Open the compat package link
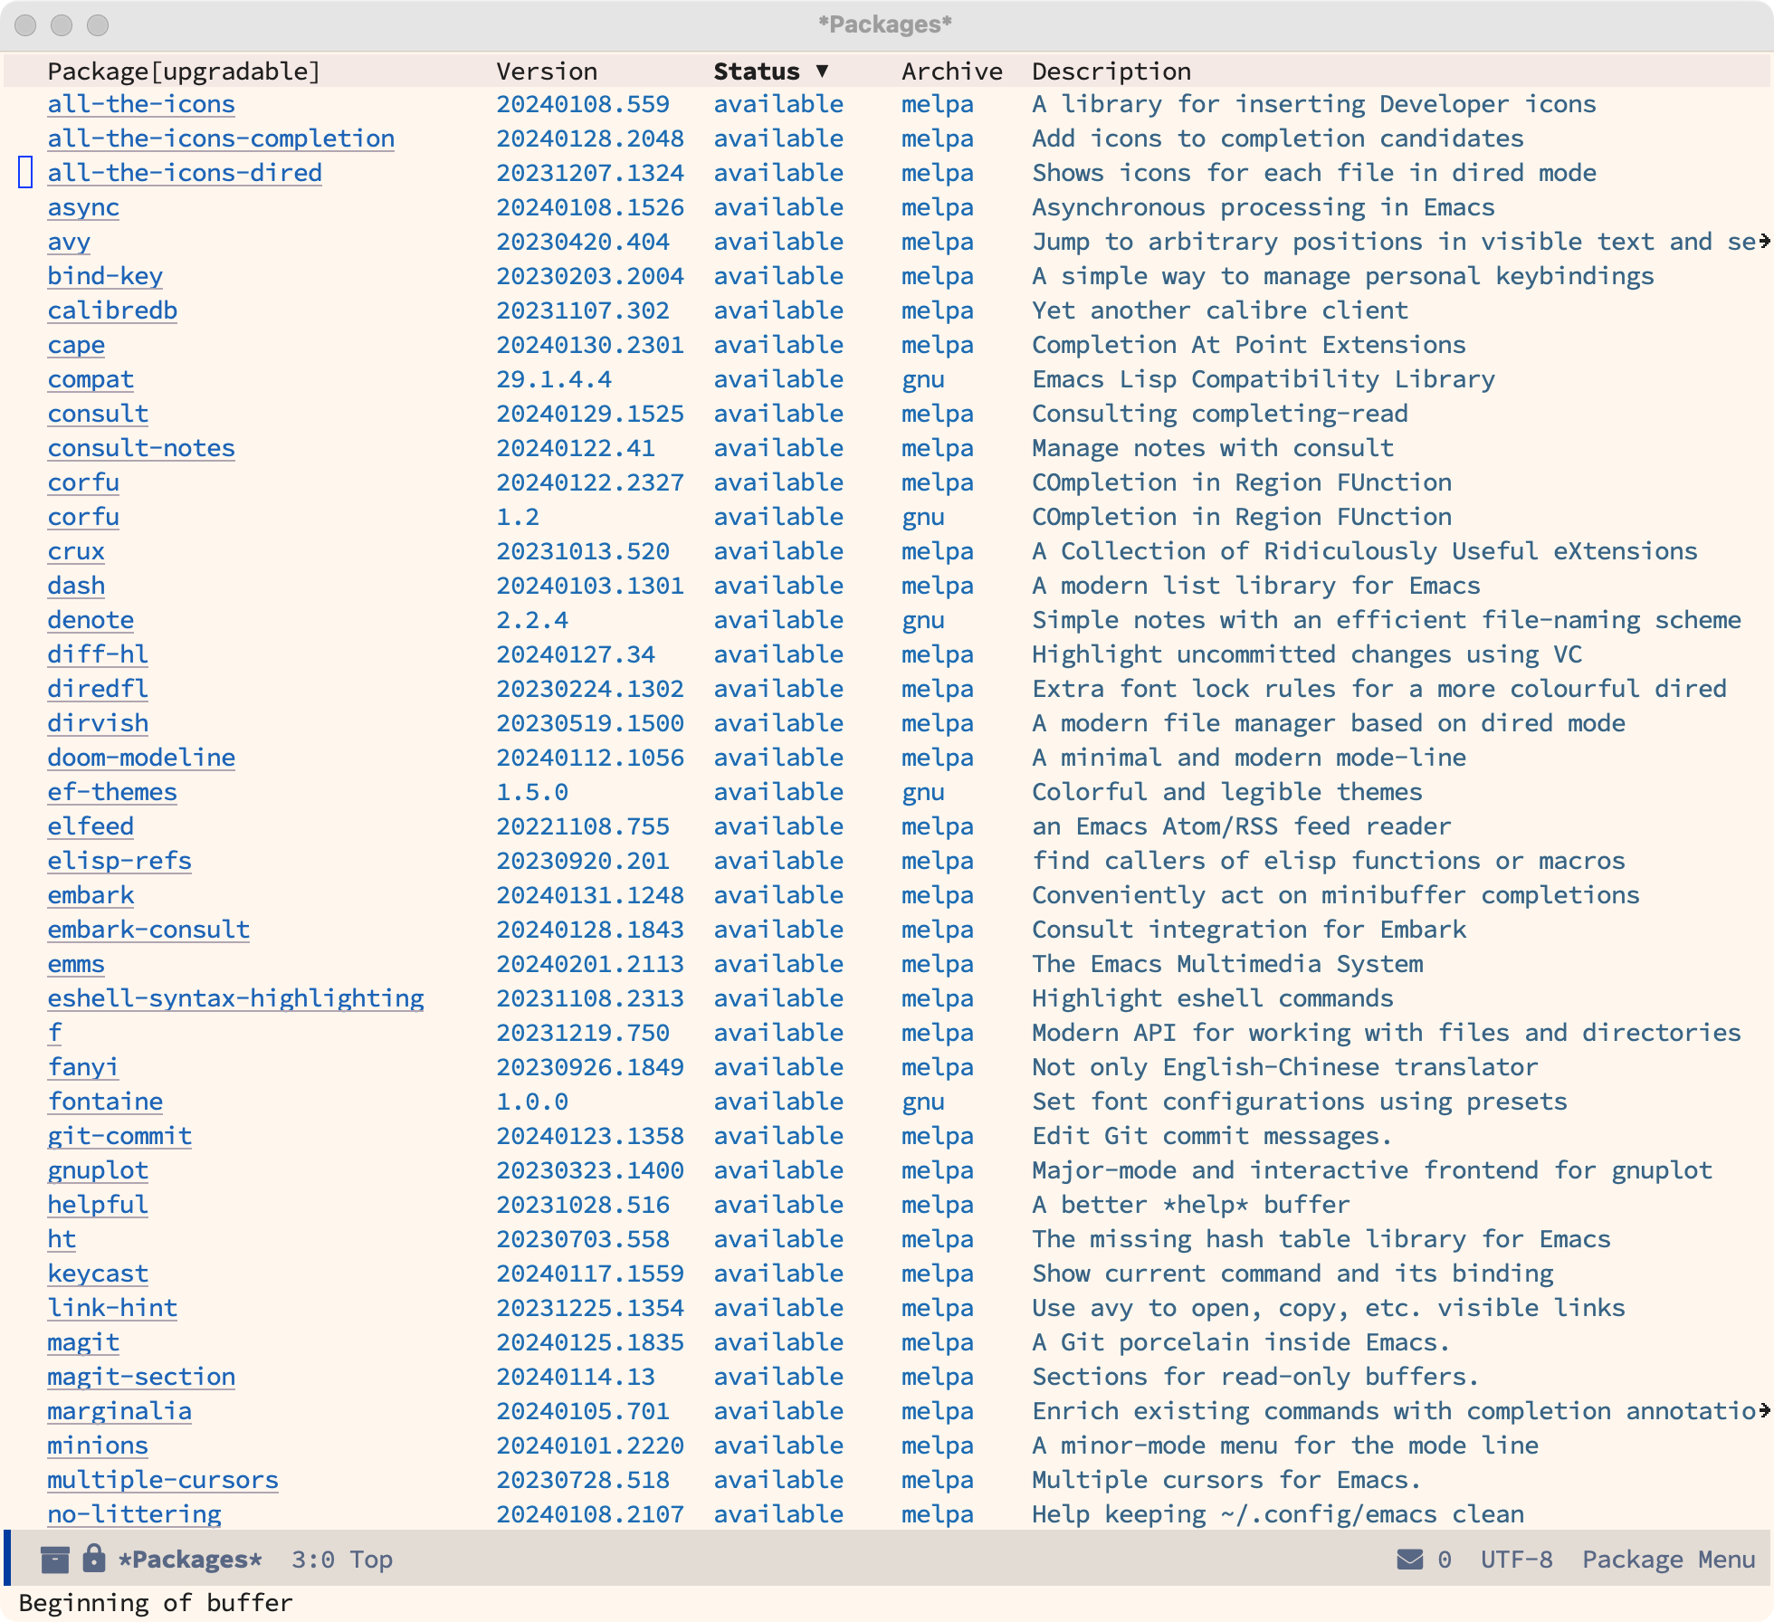 [x=91, y=379]
